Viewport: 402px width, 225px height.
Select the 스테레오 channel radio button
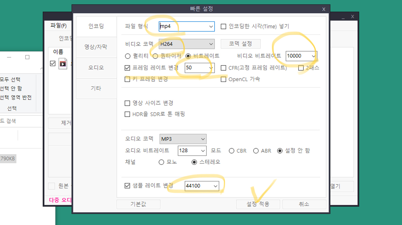(194, 162)
